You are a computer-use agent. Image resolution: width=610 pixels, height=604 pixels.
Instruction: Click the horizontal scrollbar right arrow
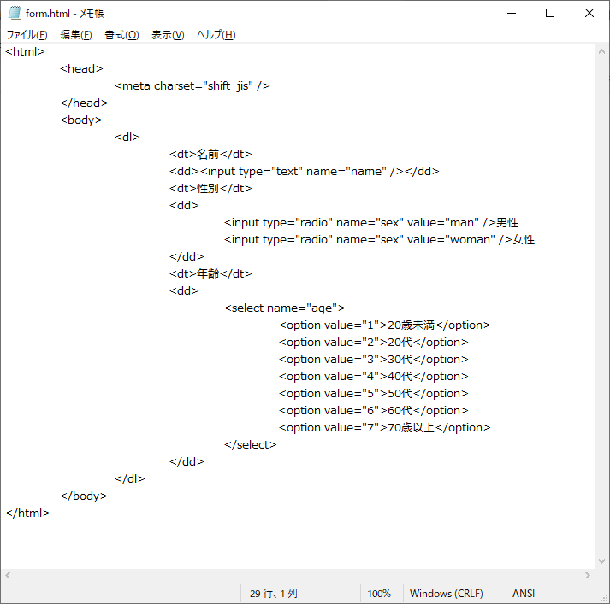click(588, 575)
